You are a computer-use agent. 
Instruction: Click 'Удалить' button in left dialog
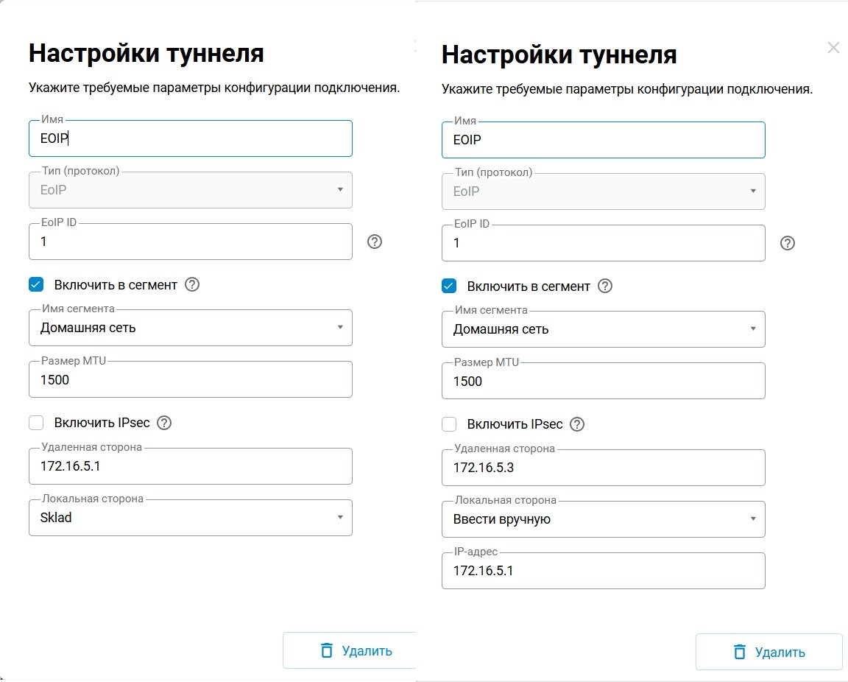tap(350, 651)
